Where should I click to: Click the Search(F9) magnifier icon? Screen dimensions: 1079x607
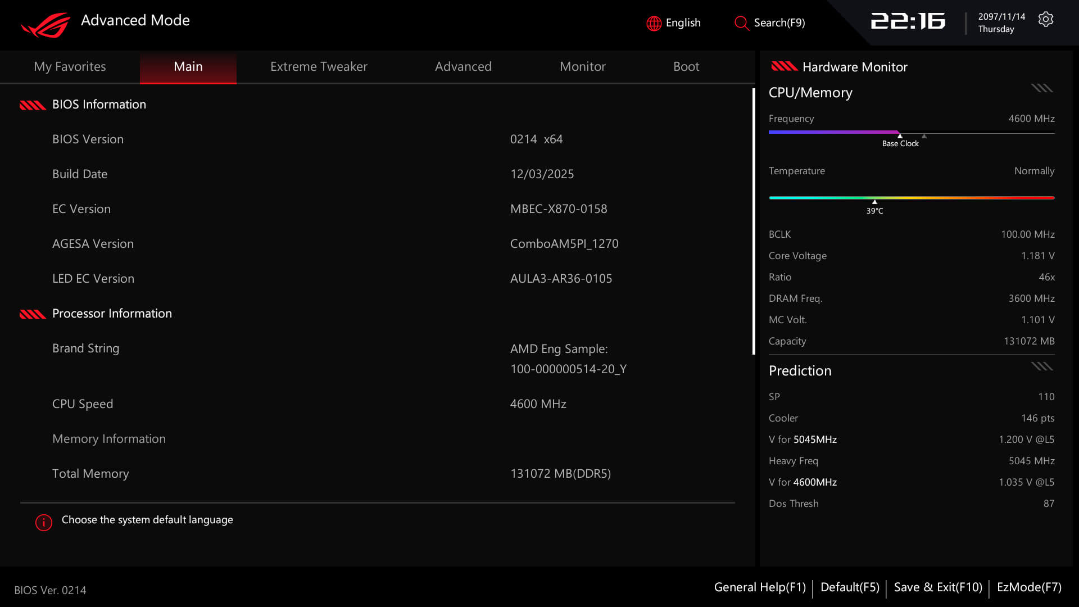(741, 23)
